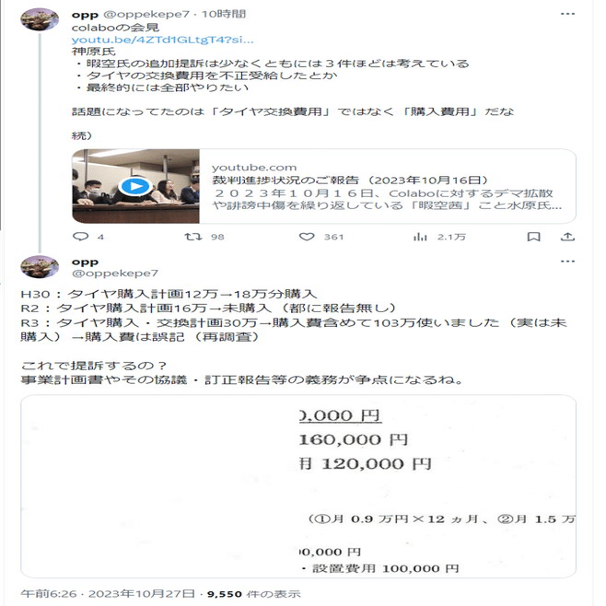606x606 pixels.
Task: Click the retweet icon showing 98
Action: click(192, 237)
